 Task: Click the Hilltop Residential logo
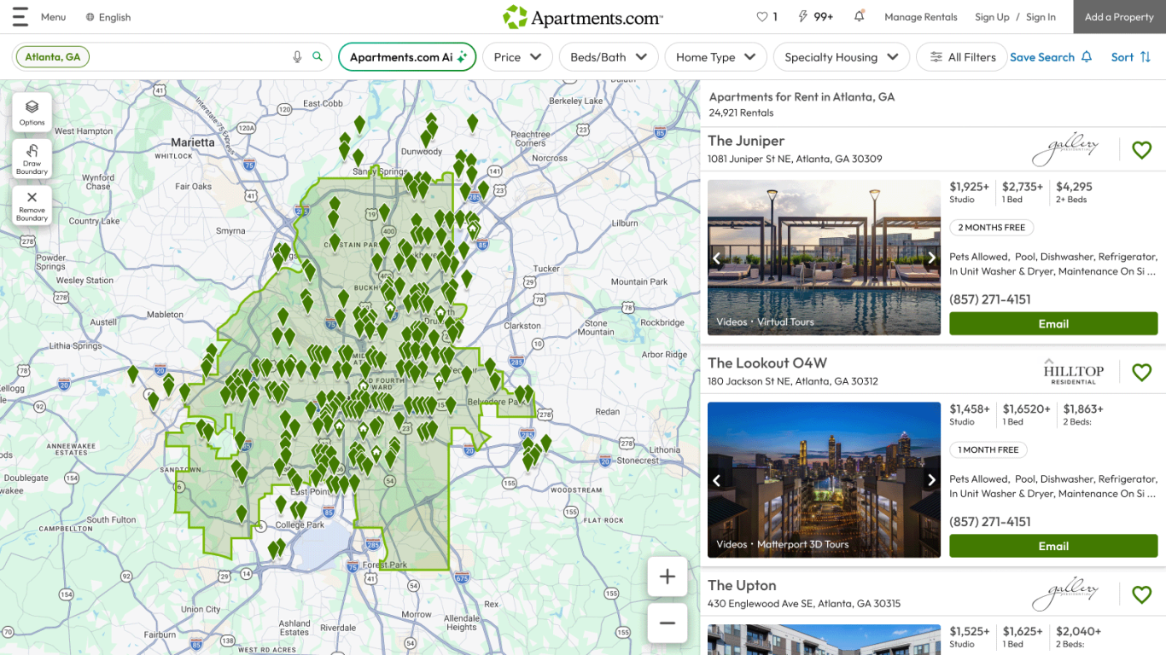point(1073,372)
